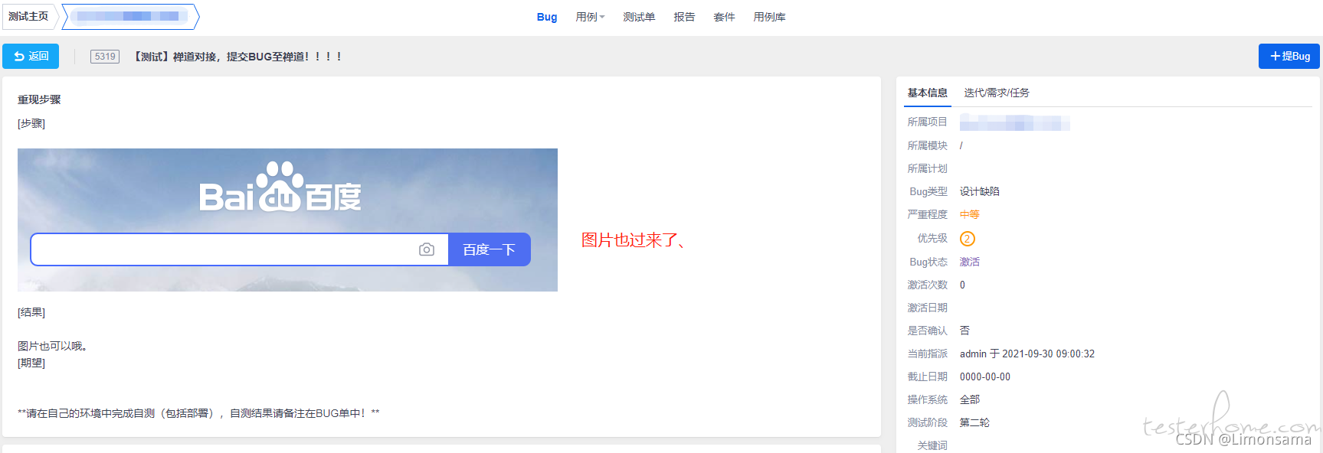Click the 所属模块 value slash
Screen dimensions: 1323x453
[961, 145]
